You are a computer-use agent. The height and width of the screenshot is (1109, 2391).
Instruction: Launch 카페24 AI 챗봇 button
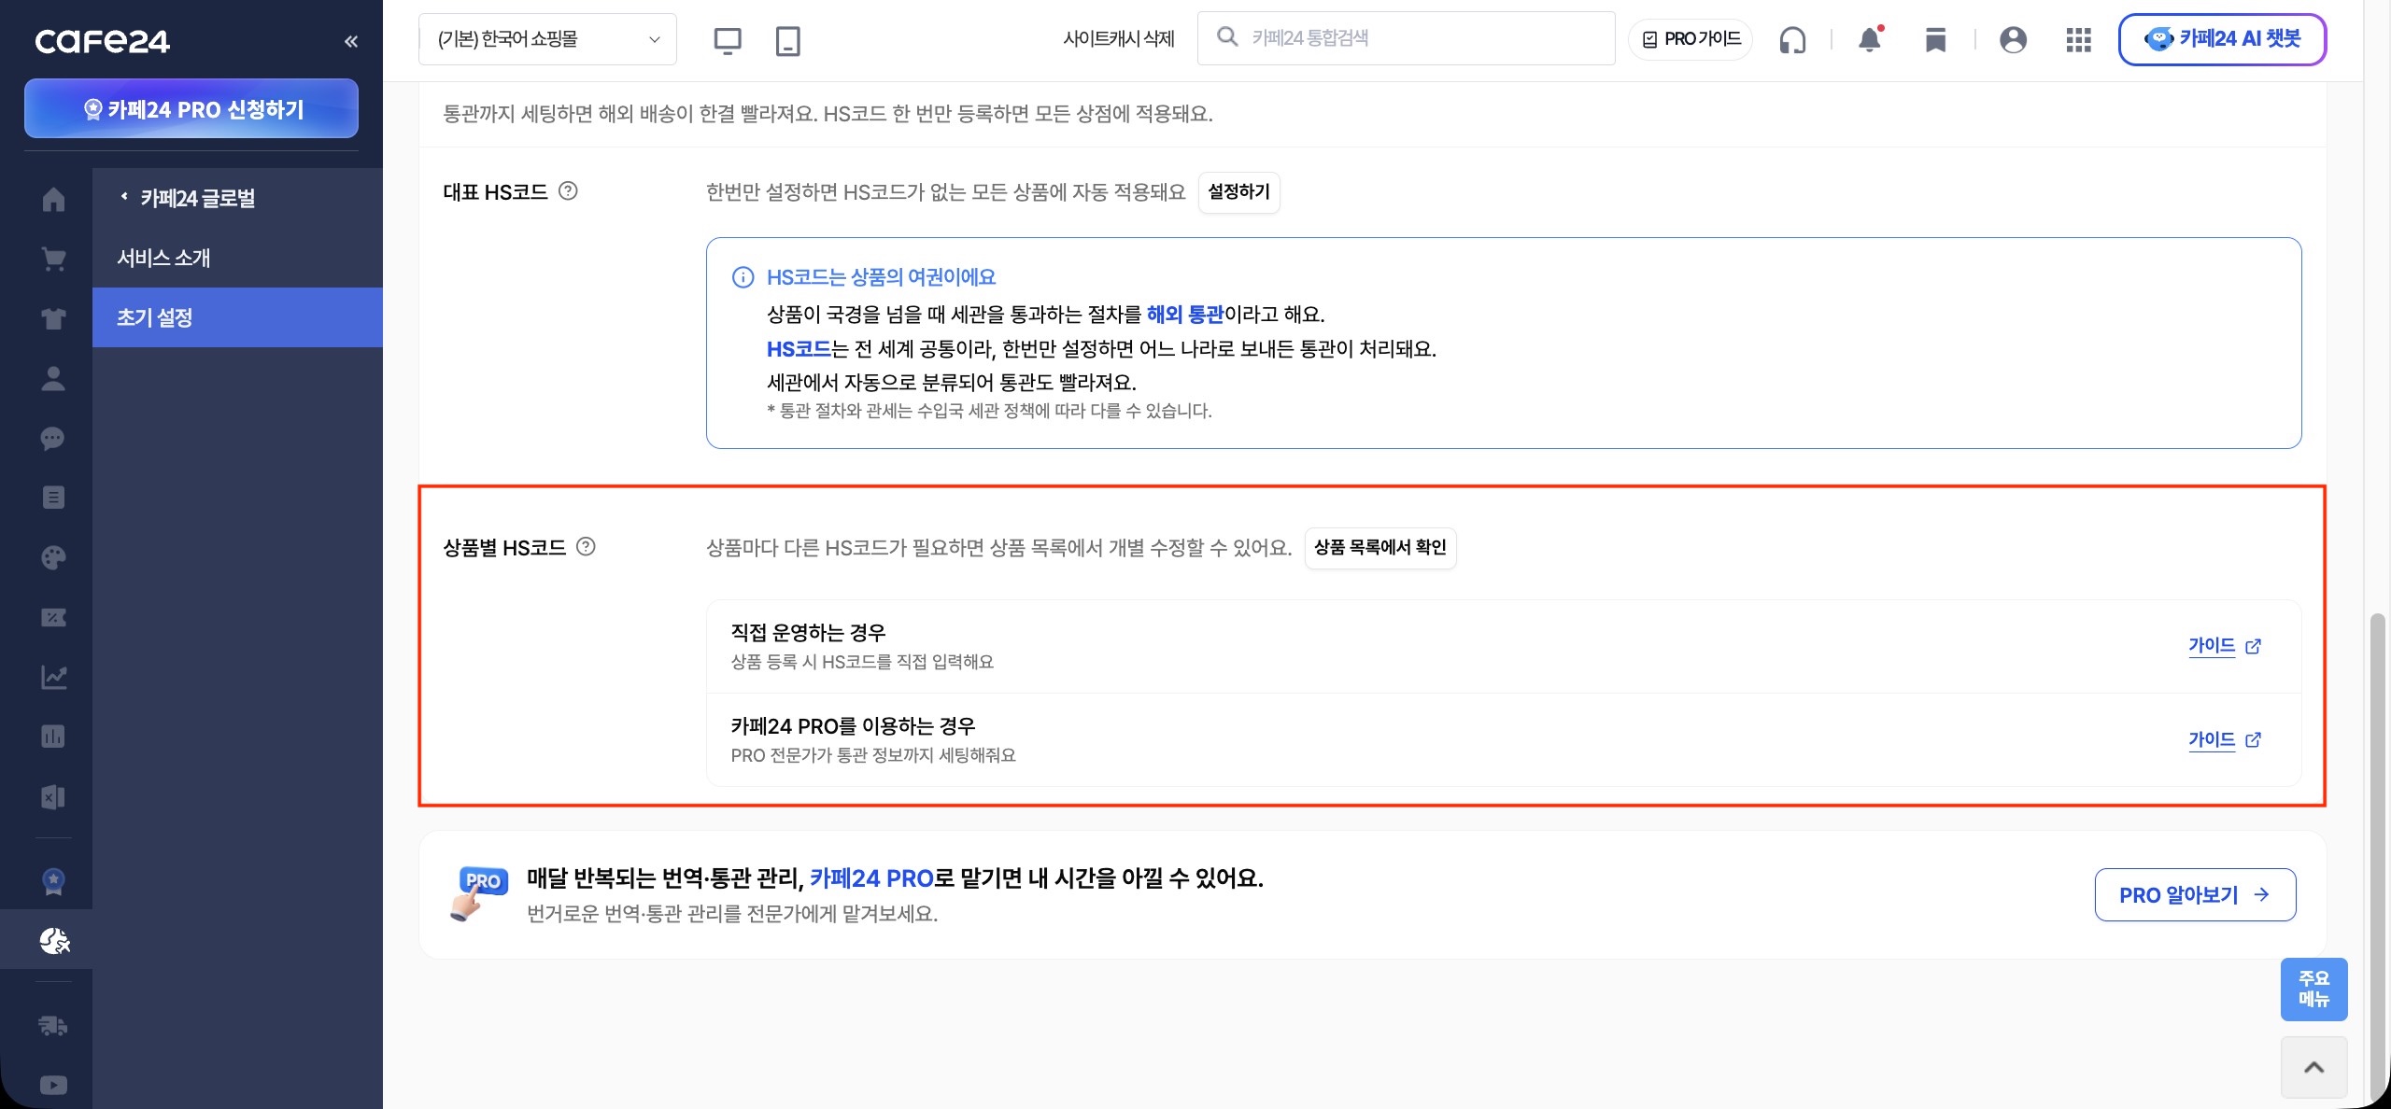[2222, 39]
